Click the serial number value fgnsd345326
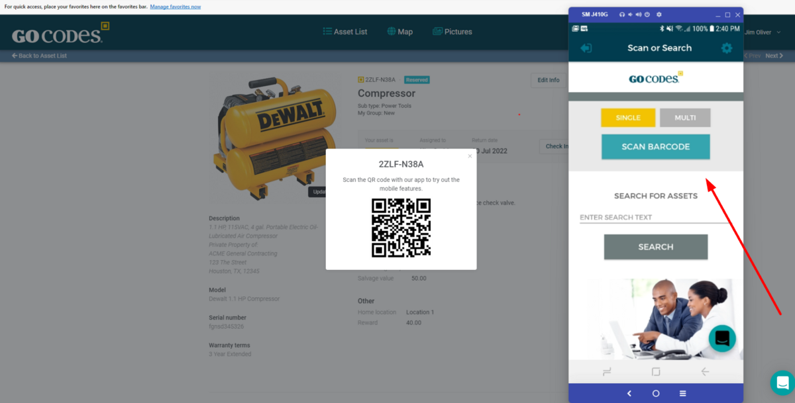The image size is (795, 403). [x=227, y=327]
